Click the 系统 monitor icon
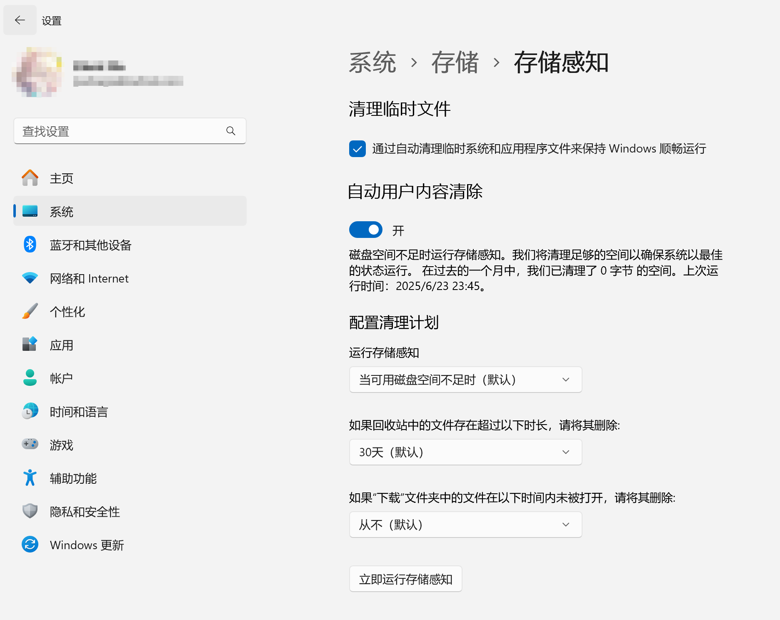 [30, 211]
